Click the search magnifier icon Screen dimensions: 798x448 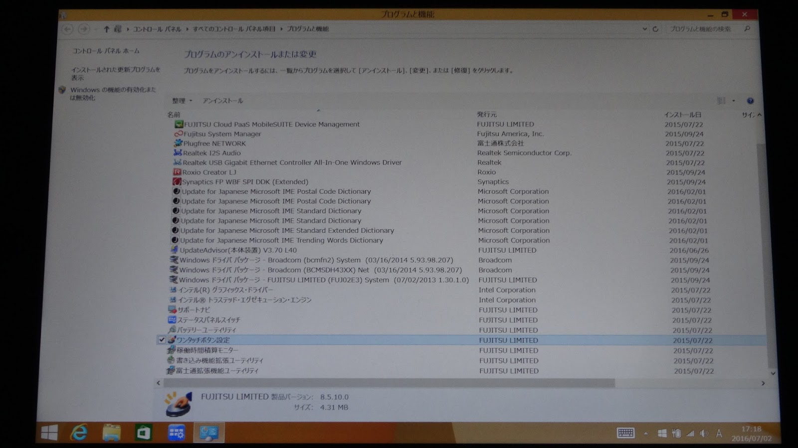747,29
